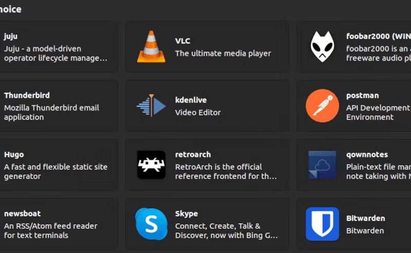Open the bold Bitwarden title
This screenshot has height=253, width=411.
point(366,218)
